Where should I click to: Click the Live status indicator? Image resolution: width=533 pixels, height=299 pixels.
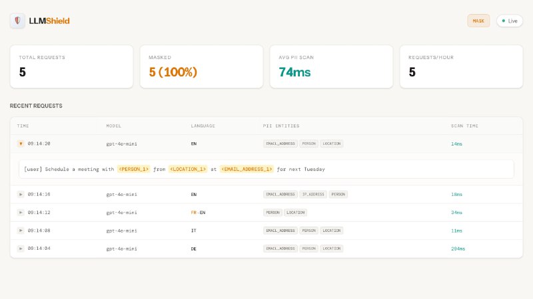tap(509, 21)
